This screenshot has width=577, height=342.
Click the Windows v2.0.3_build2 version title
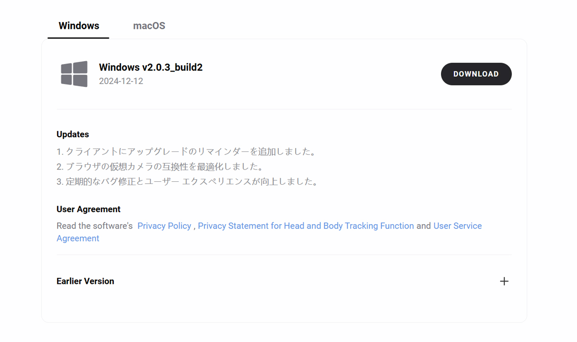click(x=151, y=67)
